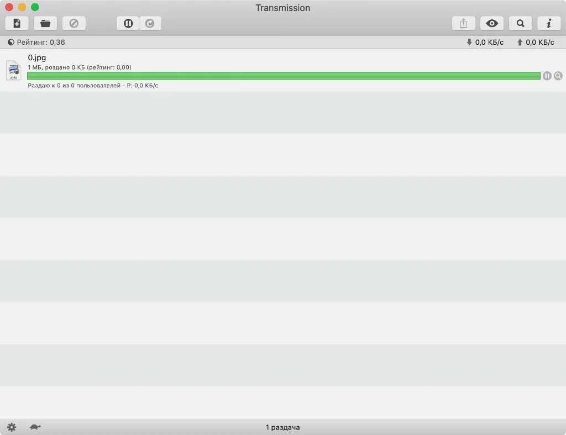Pause all transfers in toolbar
The image size is (566, 435).
coord(128,23)
